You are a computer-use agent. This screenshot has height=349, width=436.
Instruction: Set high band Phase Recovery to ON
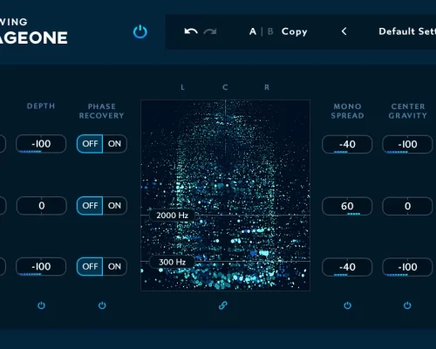click(114, 144)
